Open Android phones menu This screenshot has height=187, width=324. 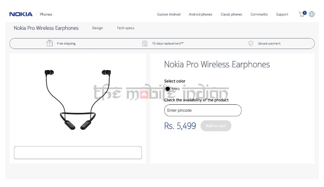(201, 14)
